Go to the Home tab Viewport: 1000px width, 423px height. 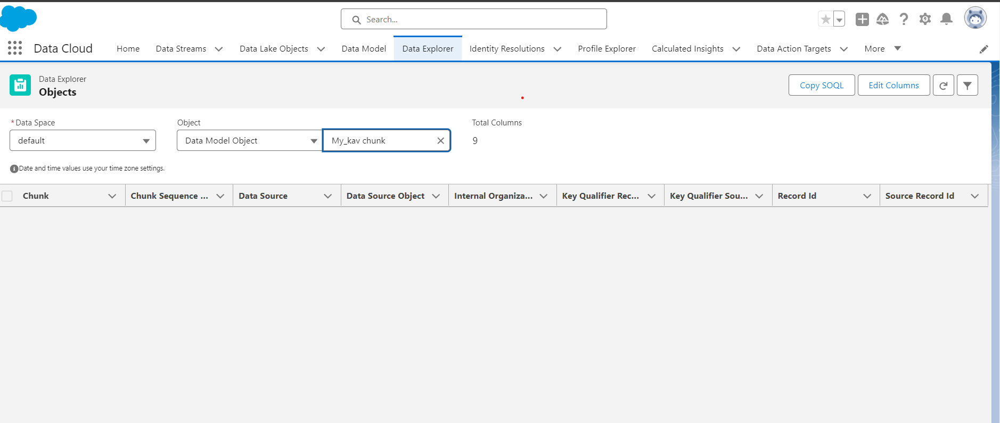(x=128, y=49)
